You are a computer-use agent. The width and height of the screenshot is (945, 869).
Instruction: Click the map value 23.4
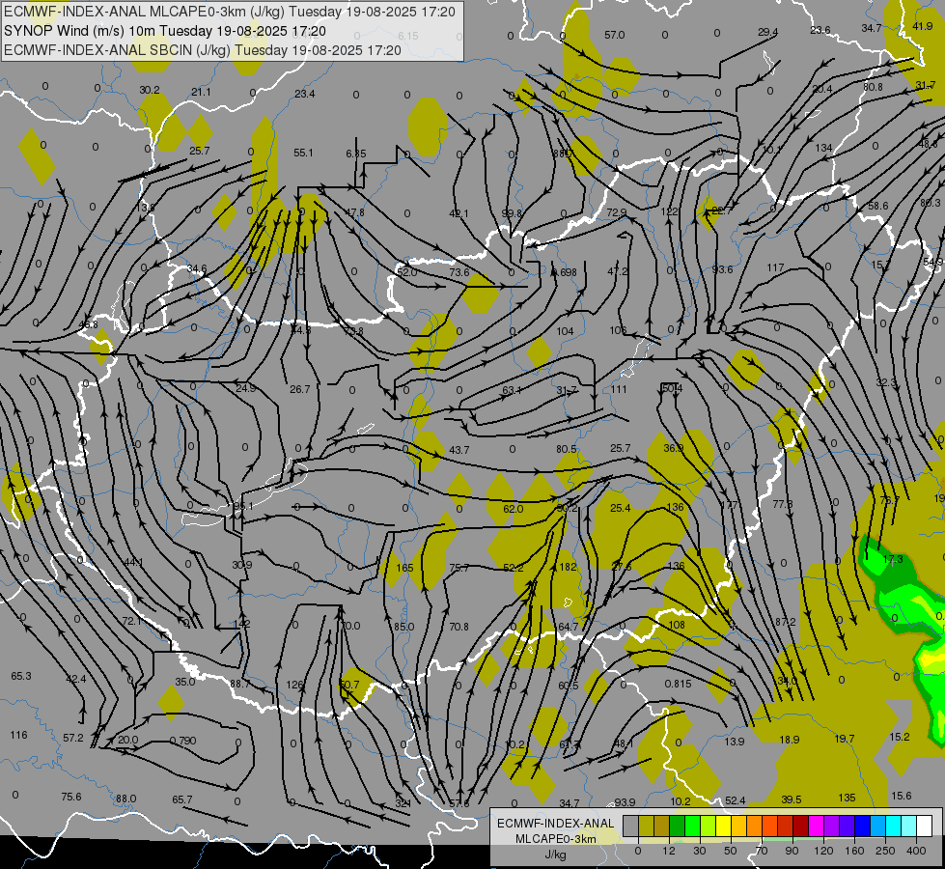(x=305, y=94)
